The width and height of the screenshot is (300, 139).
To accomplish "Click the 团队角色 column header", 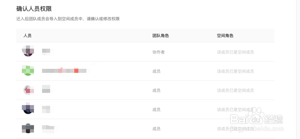I will pyautogui.click(x=160, y=36).
